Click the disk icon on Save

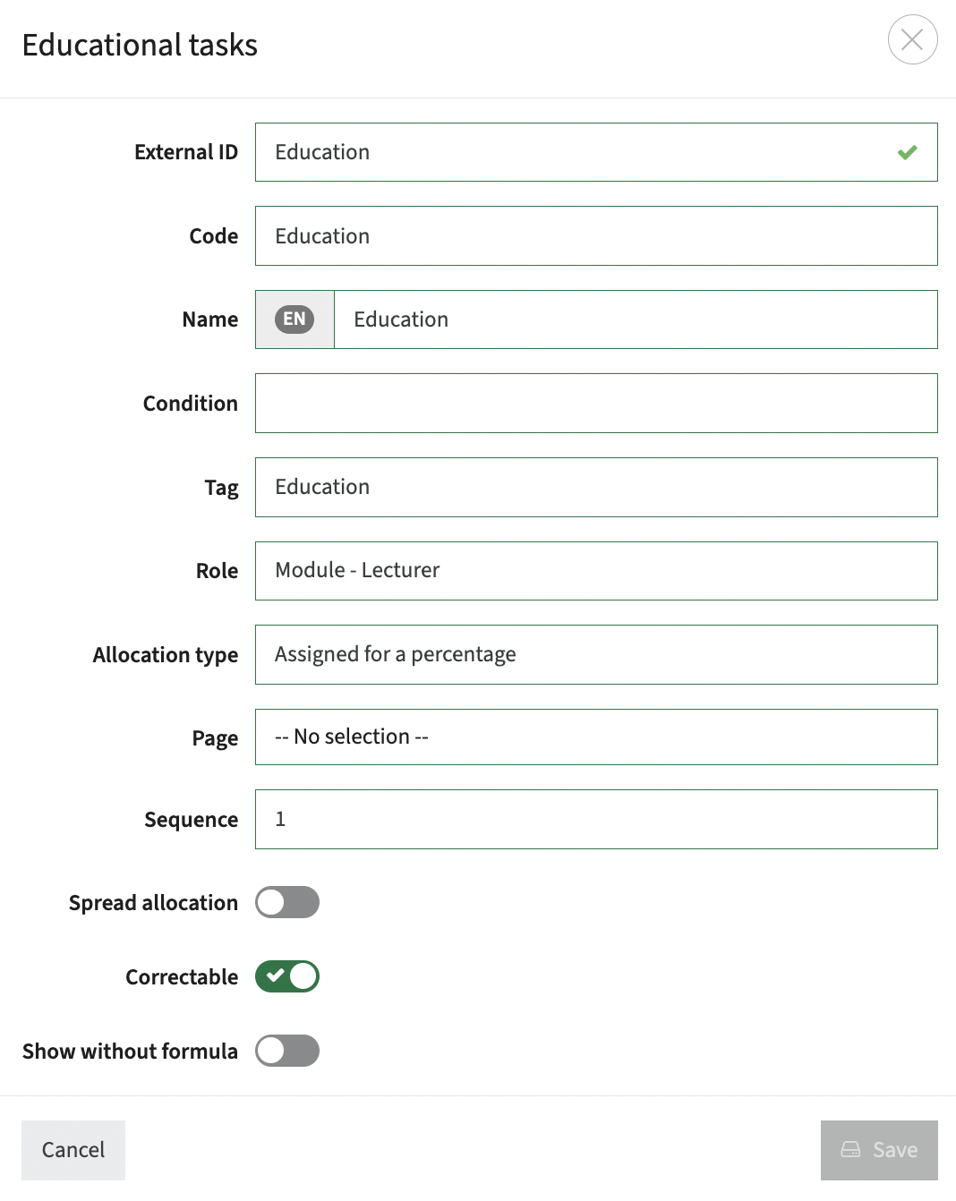coord(850,1150)
